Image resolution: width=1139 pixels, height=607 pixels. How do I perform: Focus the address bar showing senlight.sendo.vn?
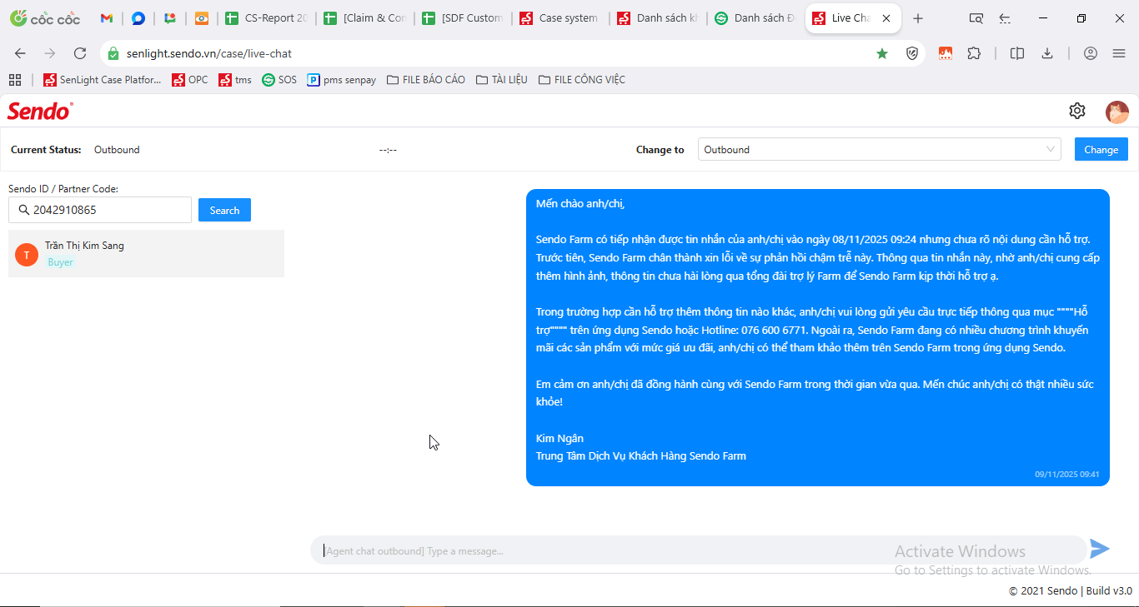[492, 53]
